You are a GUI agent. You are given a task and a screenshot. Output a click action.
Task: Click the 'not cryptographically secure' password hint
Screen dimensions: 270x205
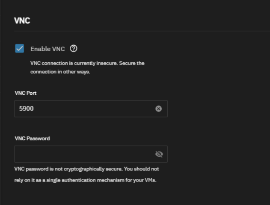point(86,169)
